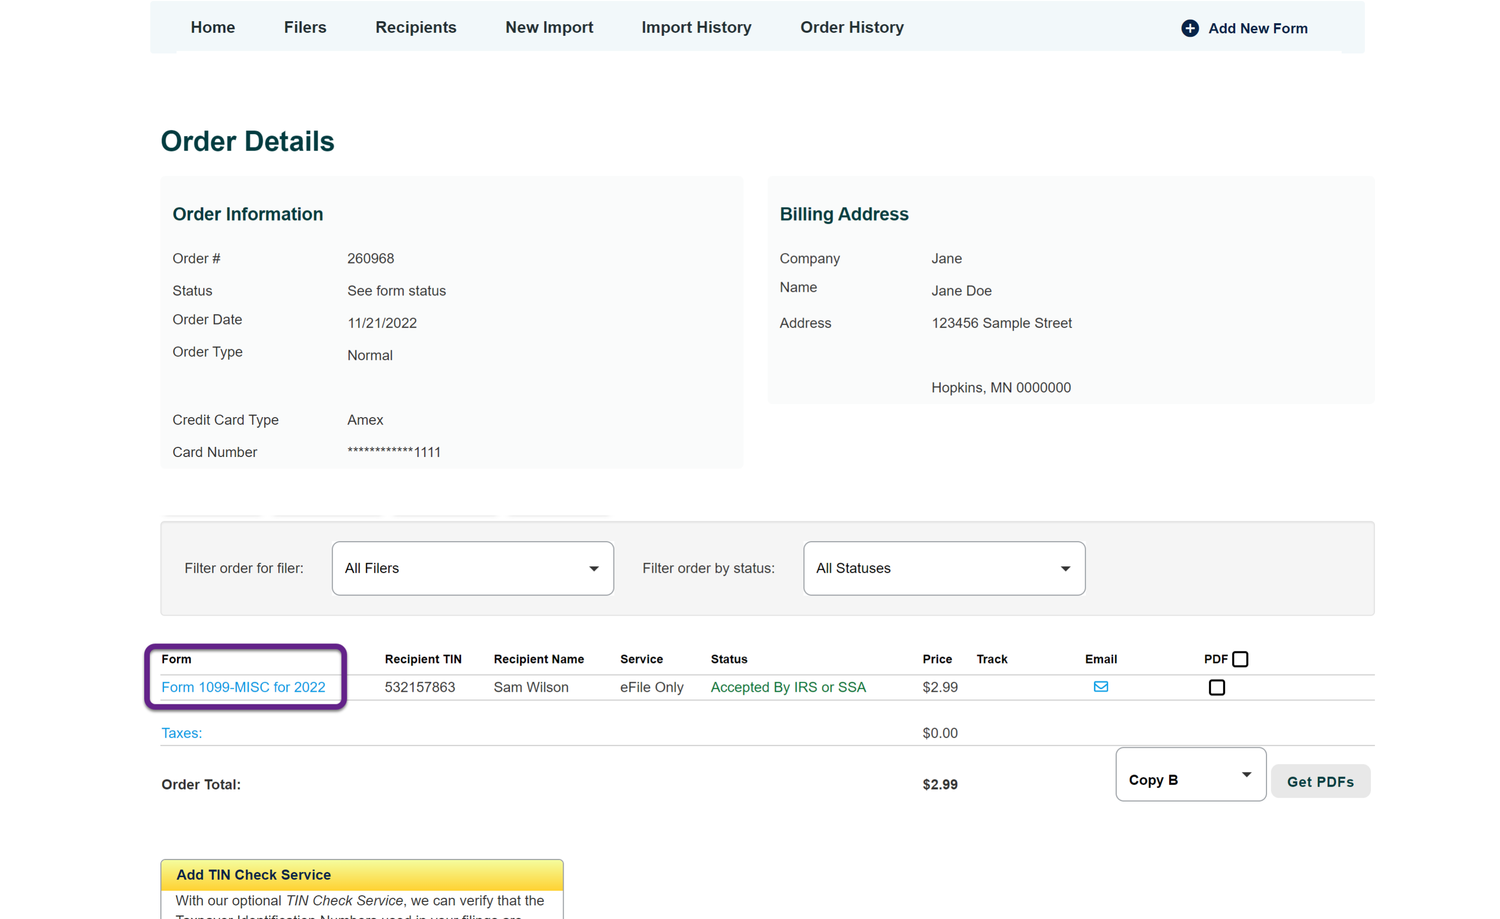Click the Get PDFs button
Image resolution: width=1500 pixels, height=919 pixels.
(x=1320, y=781)
